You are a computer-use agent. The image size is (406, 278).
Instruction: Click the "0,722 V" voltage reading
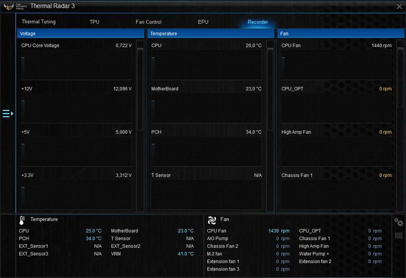click(x=123, y=45)
